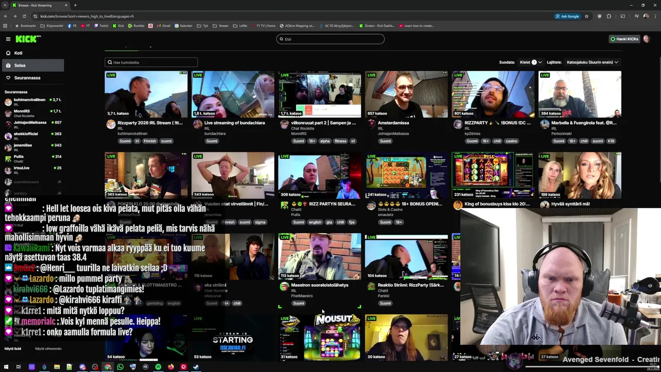Expand the Kielet language filter dropdown
The height and width of the screenshot is (372, 661).
pyautogui.click(x=530, y=62)
